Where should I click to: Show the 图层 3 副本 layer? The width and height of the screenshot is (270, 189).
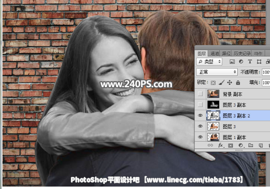coord(200,105)
